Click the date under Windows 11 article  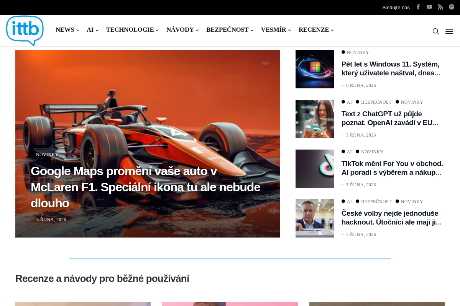pyautogui.click(x=361, y=85)
